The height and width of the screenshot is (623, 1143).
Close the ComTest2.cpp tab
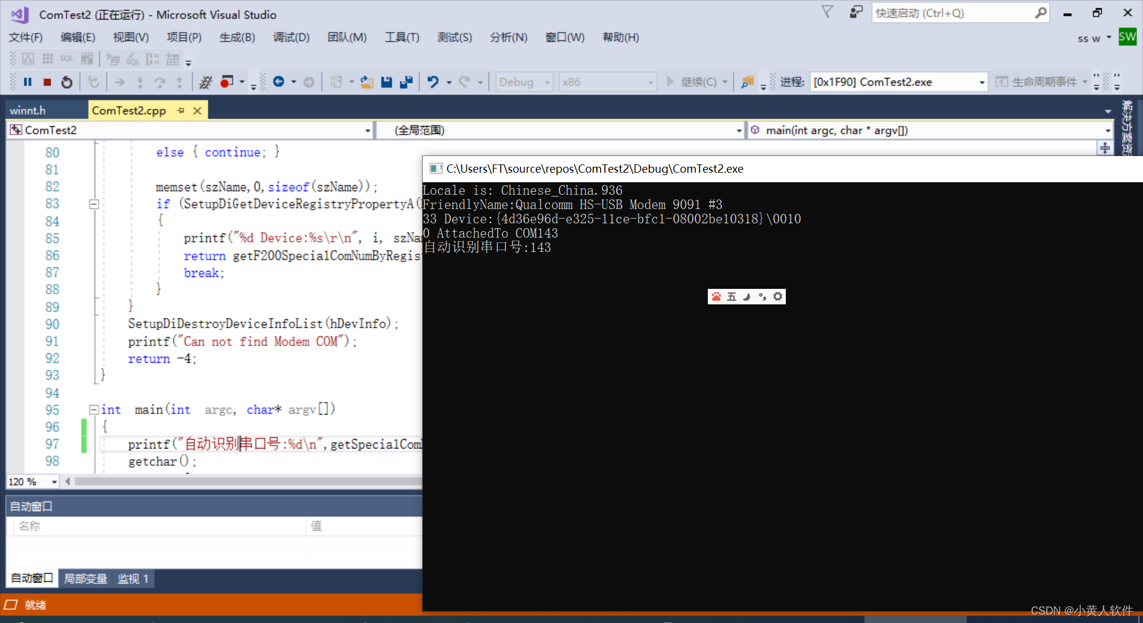(197, 111)
